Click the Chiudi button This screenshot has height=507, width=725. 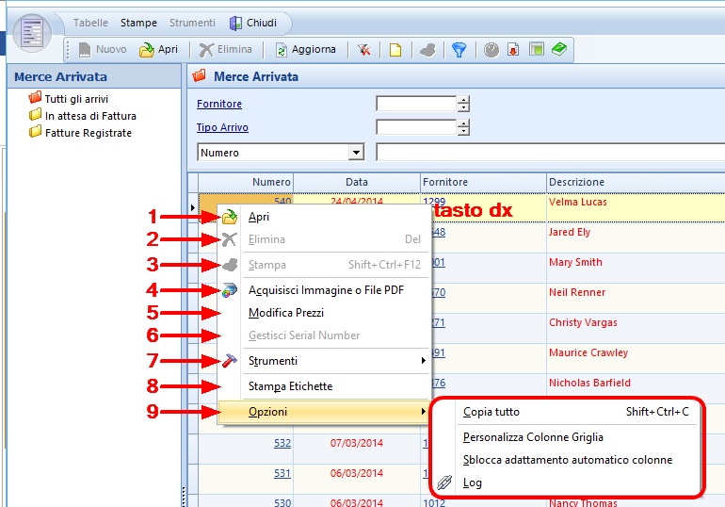tap(255, 23)
